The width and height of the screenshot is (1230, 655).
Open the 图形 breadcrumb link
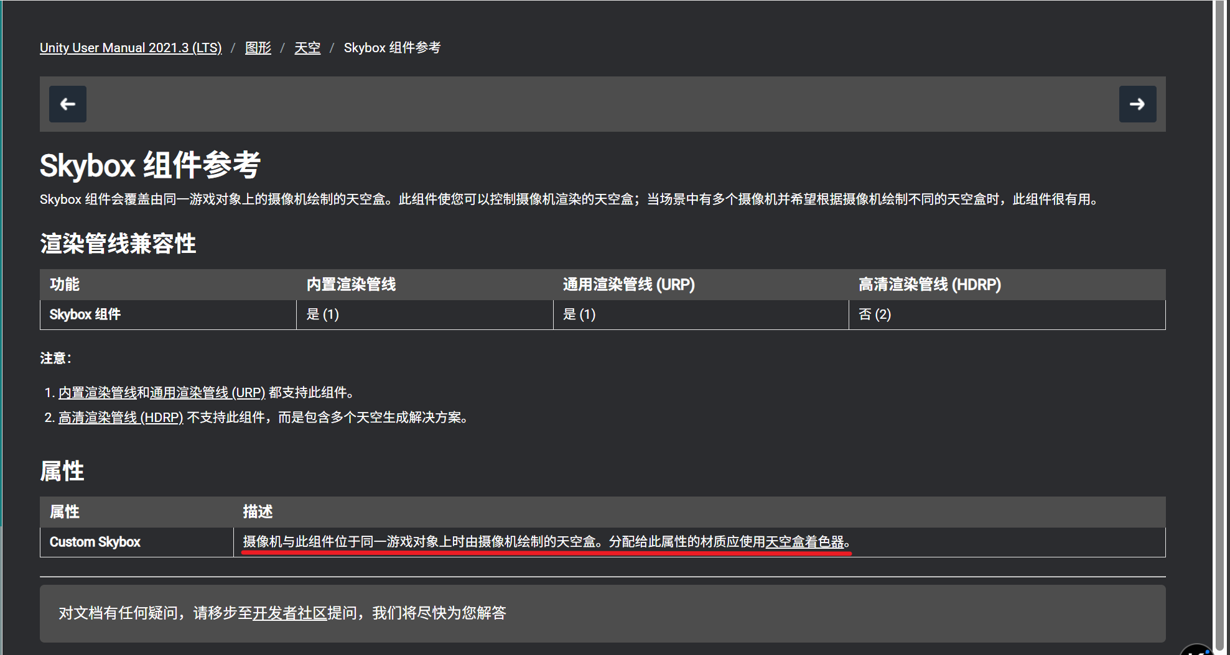point(258,48)
